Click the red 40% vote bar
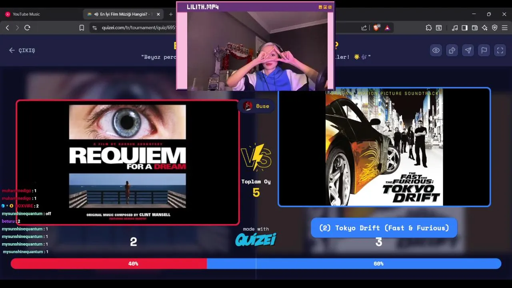The height and width of the screenshot is (288, 512). click(109, 264)
